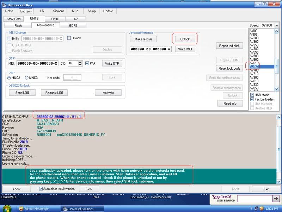Image resolution: width=282 pixels, height=212 pixels.
Task: Click the Request LOG button
Action: [x=54, y=93]
